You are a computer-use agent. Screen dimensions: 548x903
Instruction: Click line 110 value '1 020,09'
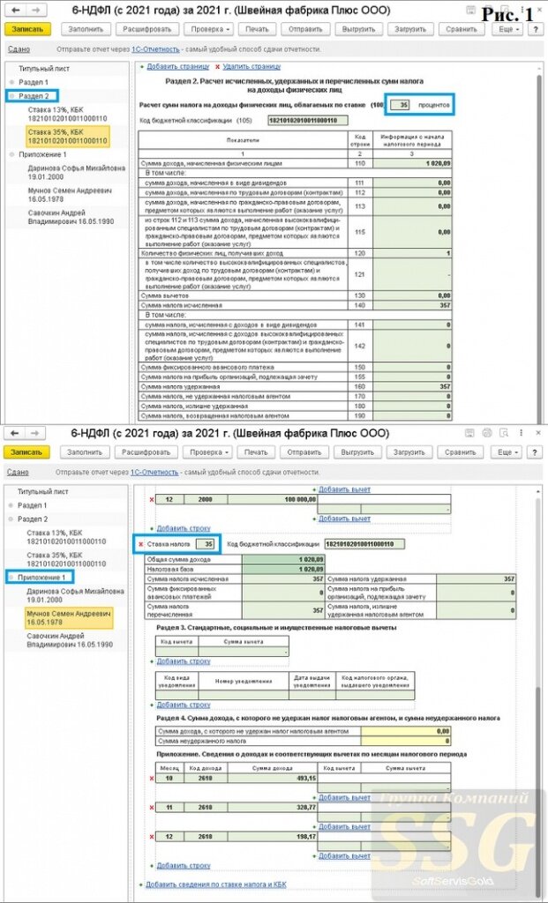[x=412, y=163]
